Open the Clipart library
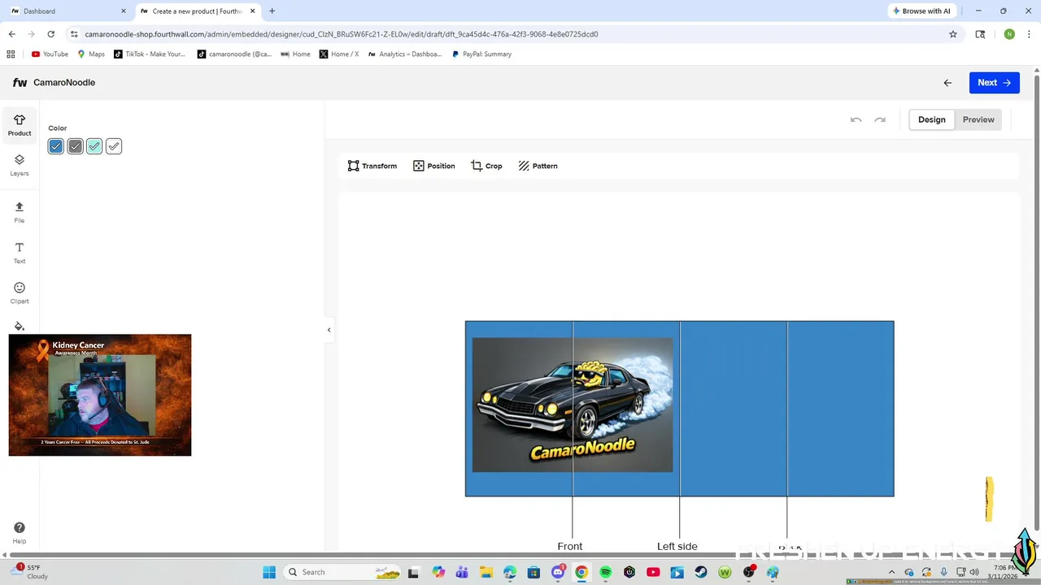This screenshot has width=1041, height=585. (20, 292)
